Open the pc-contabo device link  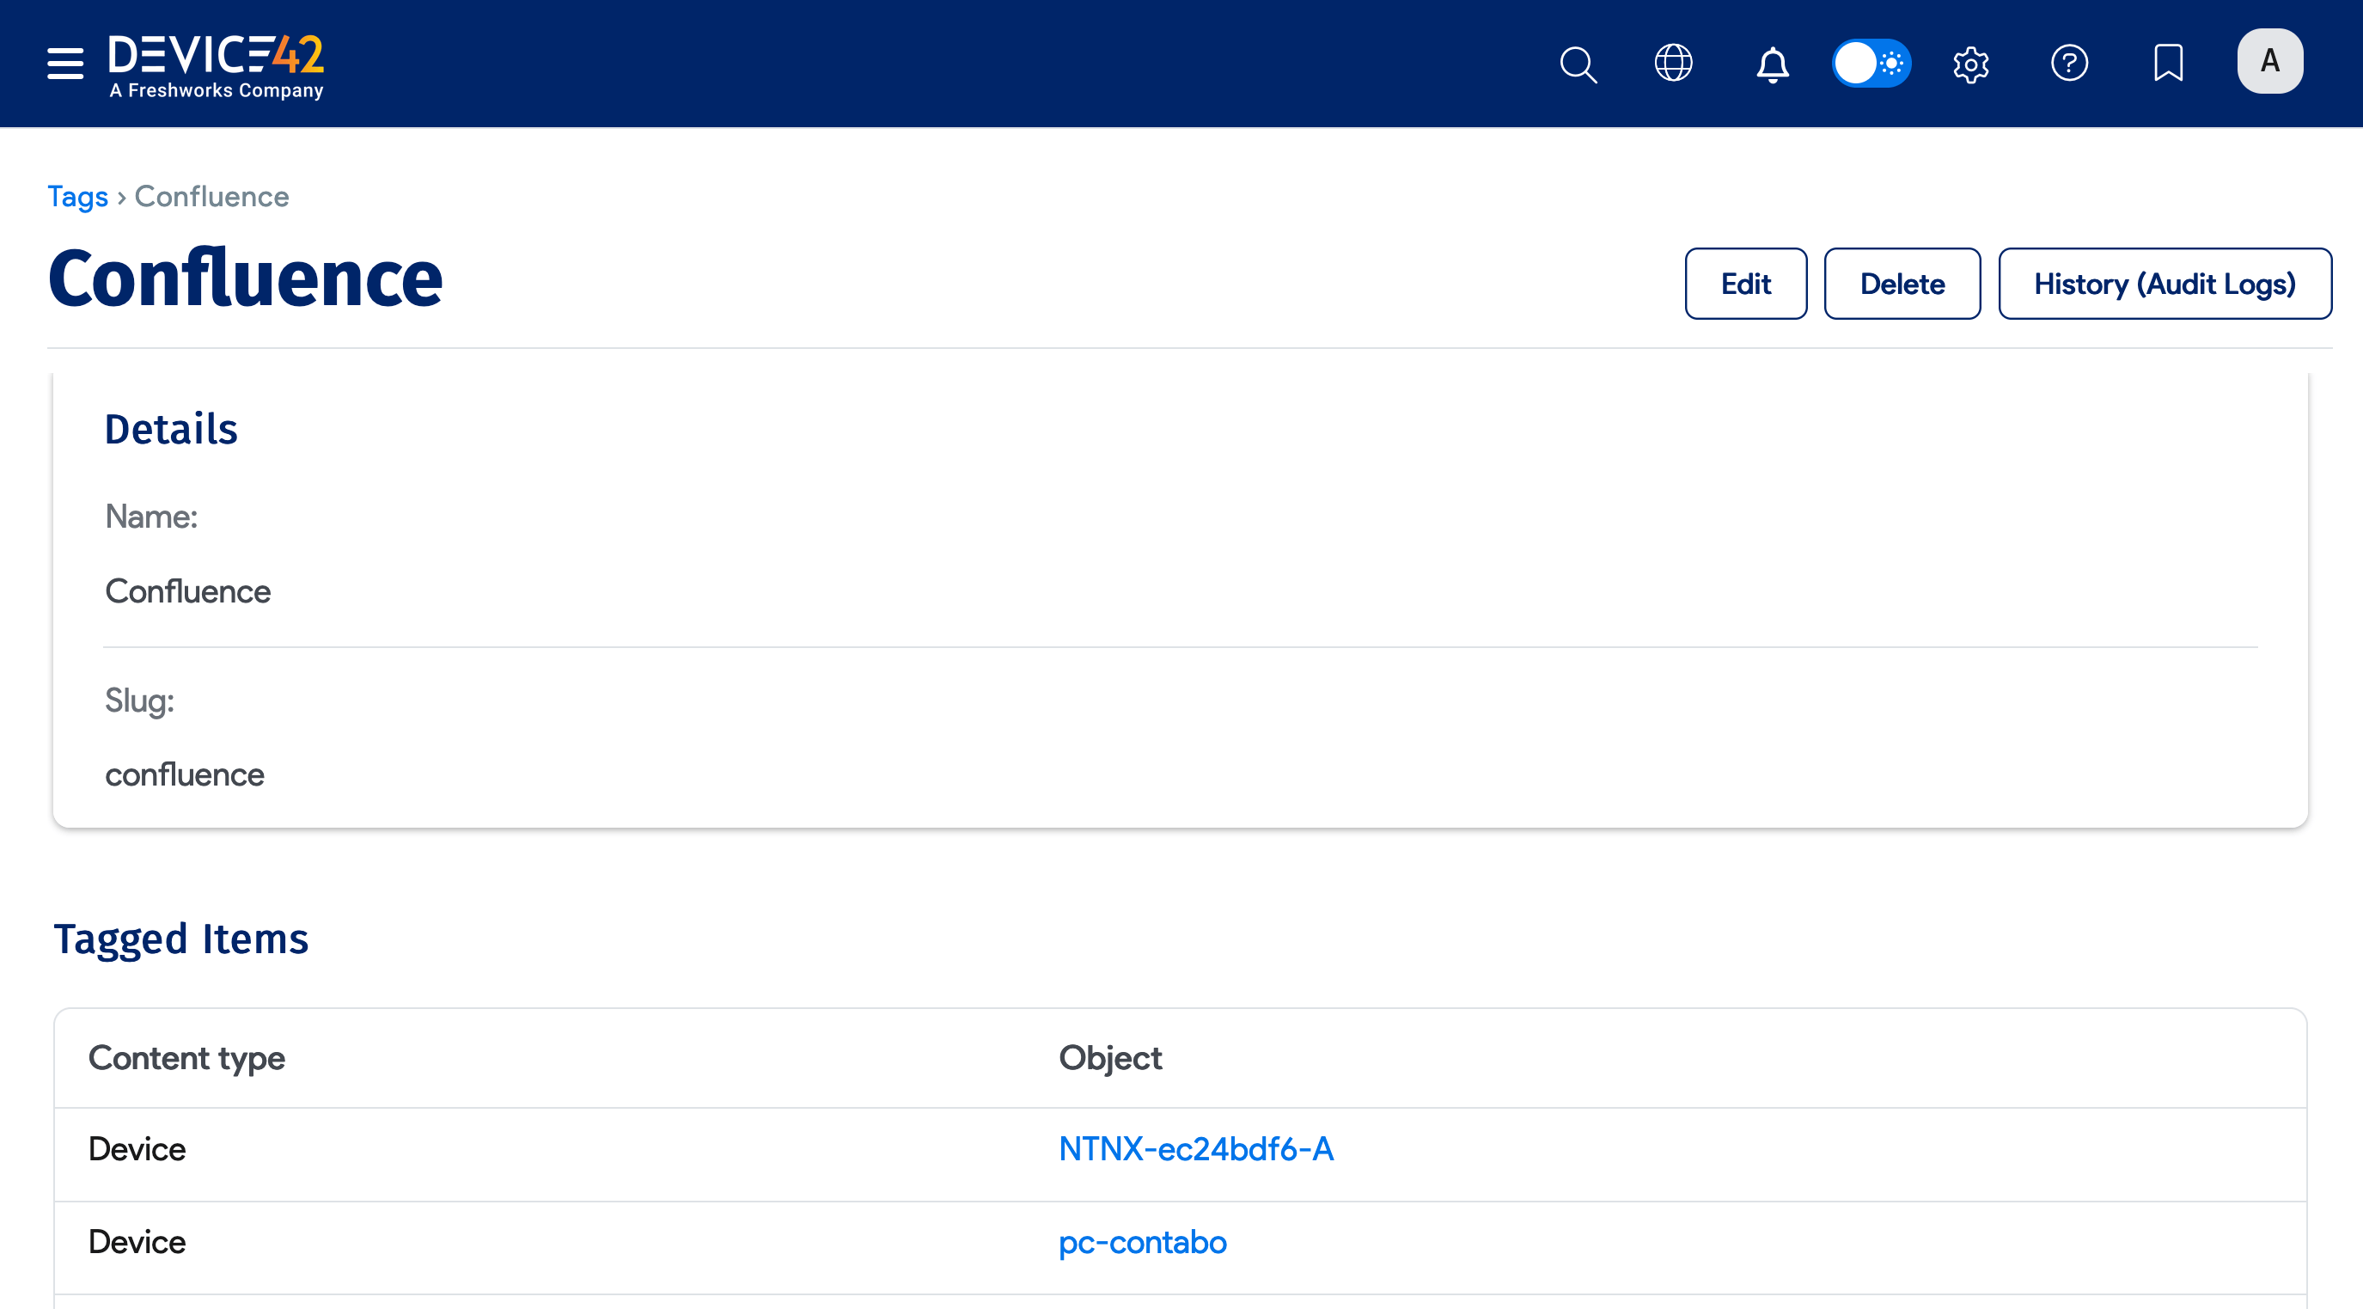pos(1142,1242)
